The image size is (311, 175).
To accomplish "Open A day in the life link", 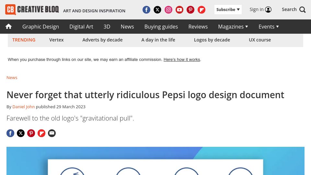I will (x=158, y=40).
